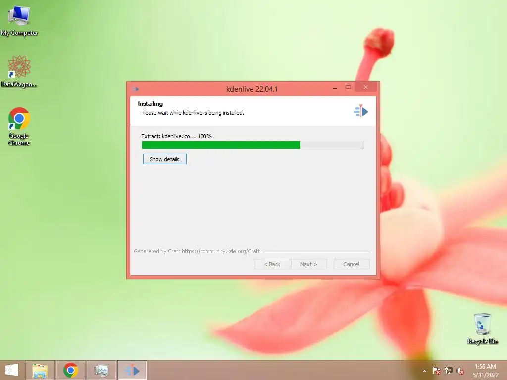
Task: Launch the Google Chrome desktop shortcut
Action: [x=19, y=126]
